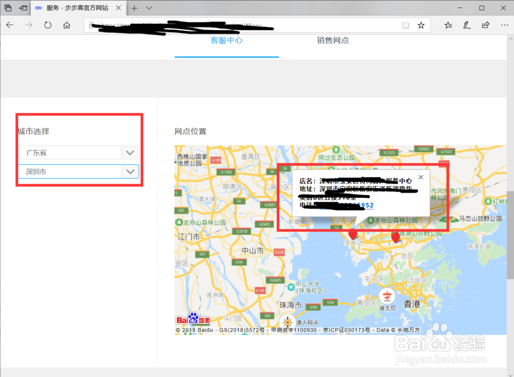Viewport: 514px width, 377px height.
Task: Click the 江门市 label on map
Action: 189,237
